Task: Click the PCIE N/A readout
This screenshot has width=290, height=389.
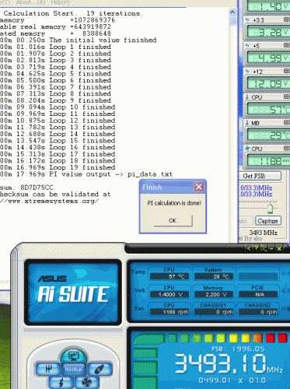Action: pos(258,294)
